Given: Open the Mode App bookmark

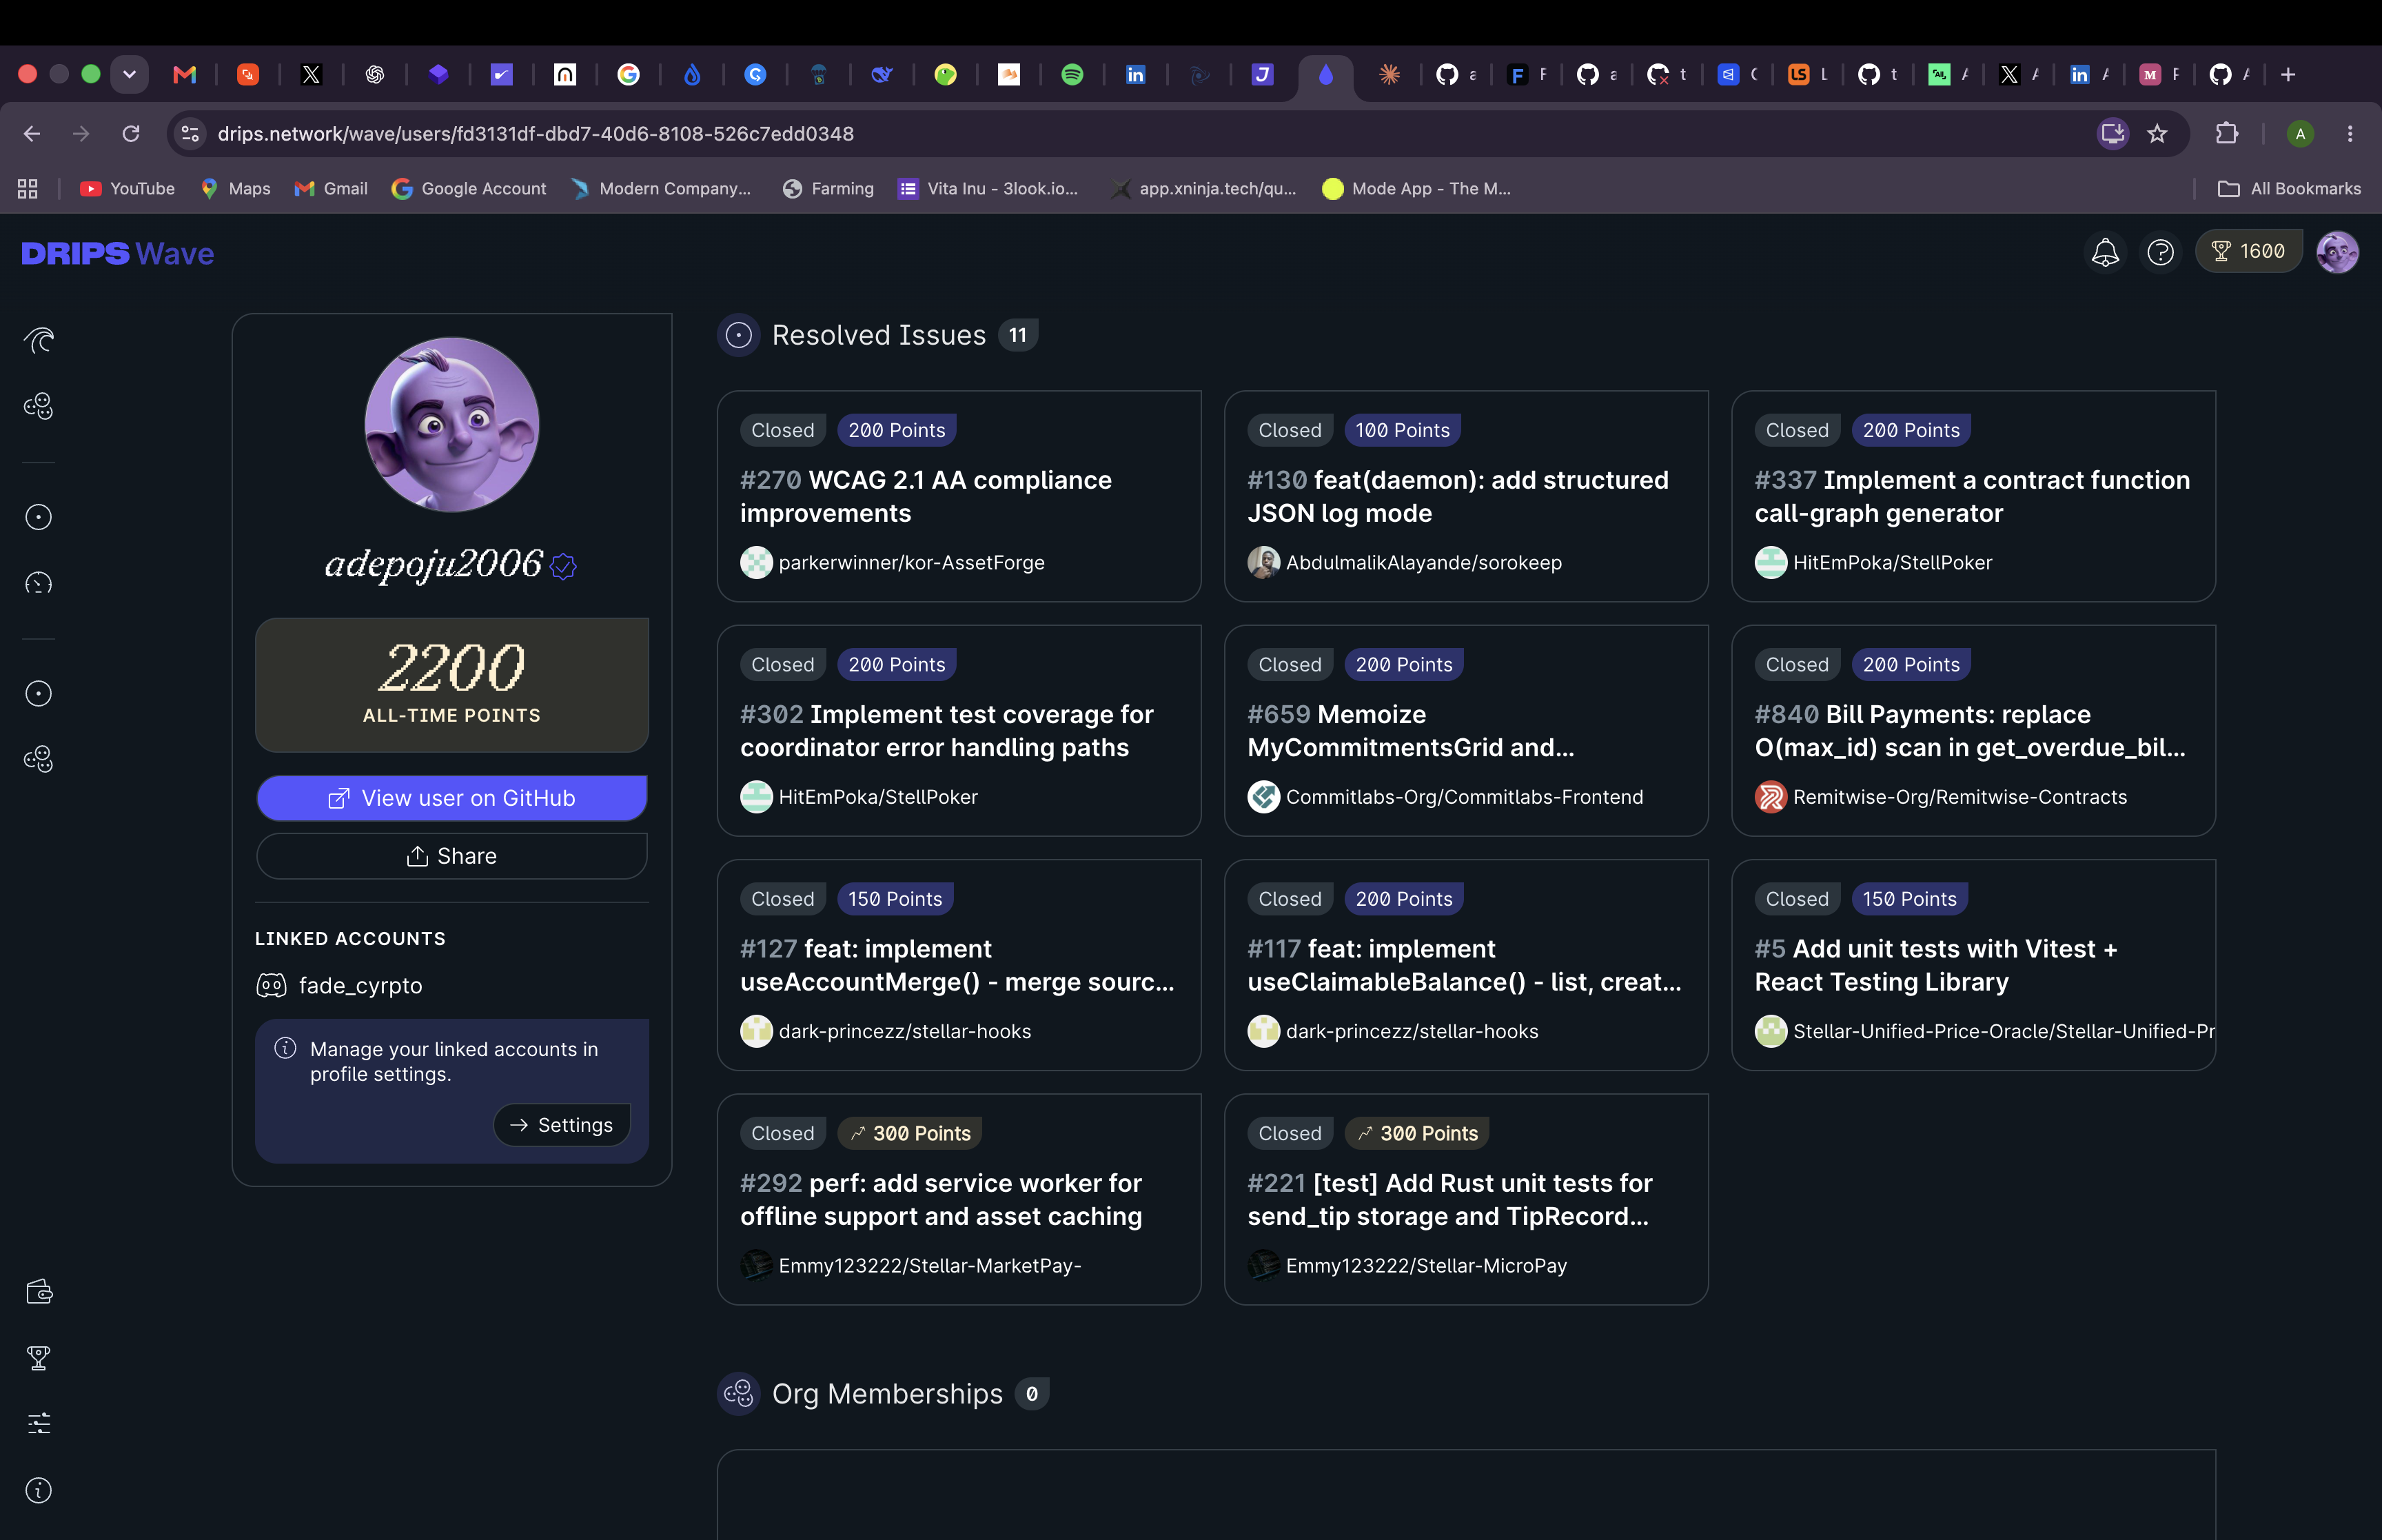Looking at the screenshot, I should 1416,188.
